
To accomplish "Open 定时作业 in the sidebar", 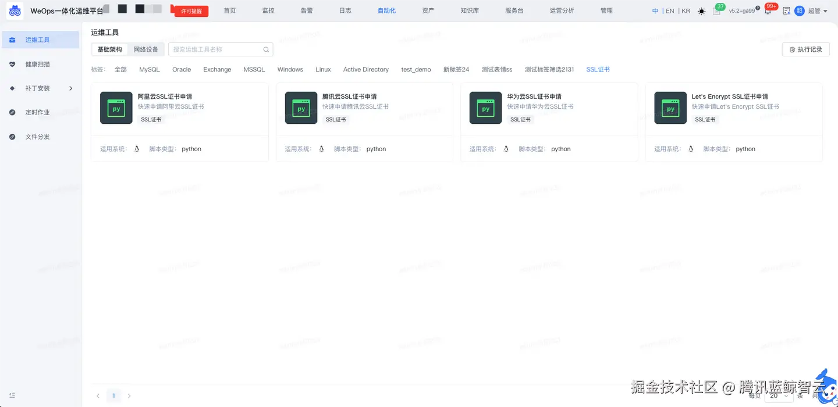I will point(40,112).
